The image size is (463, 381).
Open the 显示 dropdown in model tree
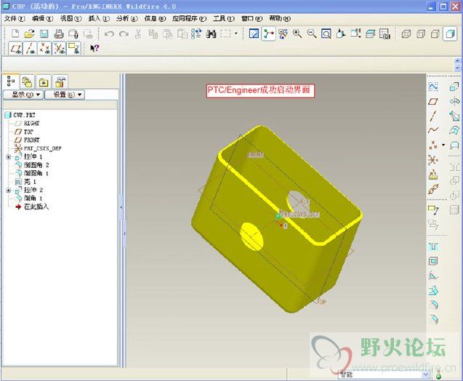pos(23,95)
